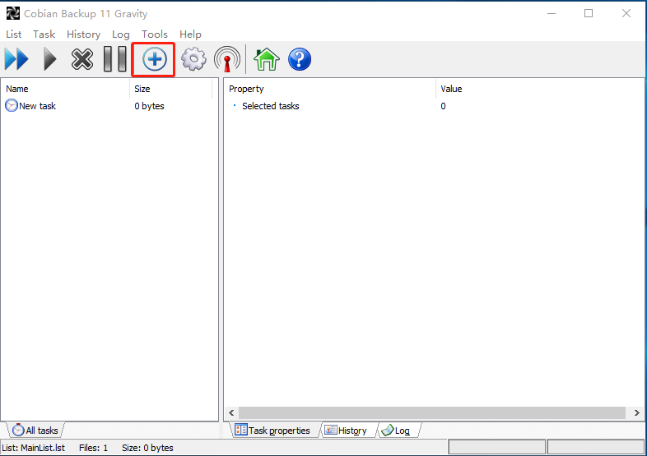Viewport: 647px width, 456px height.
Task: Run selected tasks using single play icon
Action: pos(50,59)
